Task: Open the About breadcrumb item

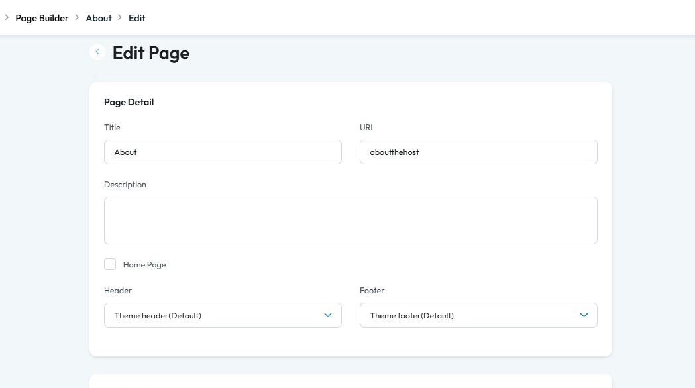Action: point(99,18)
